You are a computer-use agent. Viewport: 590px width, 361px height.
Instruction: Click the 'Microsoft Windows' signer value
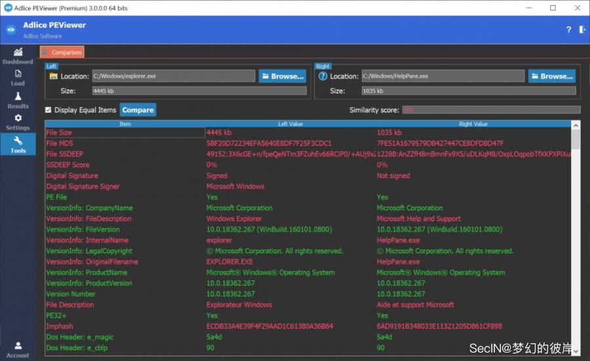[x=235, y=186]
